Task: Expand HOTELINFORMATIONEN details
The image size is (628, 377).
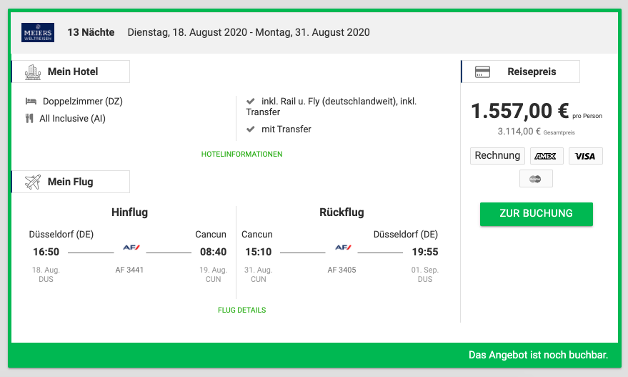Action: pyautogui.click(x=241, y=155)
